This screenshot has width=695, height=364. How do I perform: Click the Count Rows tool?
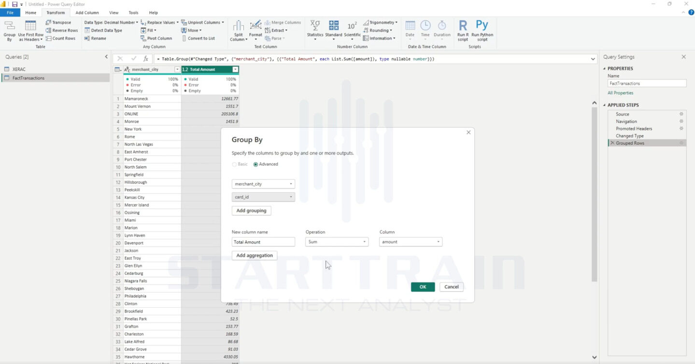point(60,38)
